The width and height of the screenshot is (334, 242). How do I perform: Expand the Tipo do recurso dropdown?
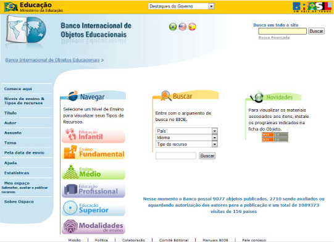click(186, 144)
